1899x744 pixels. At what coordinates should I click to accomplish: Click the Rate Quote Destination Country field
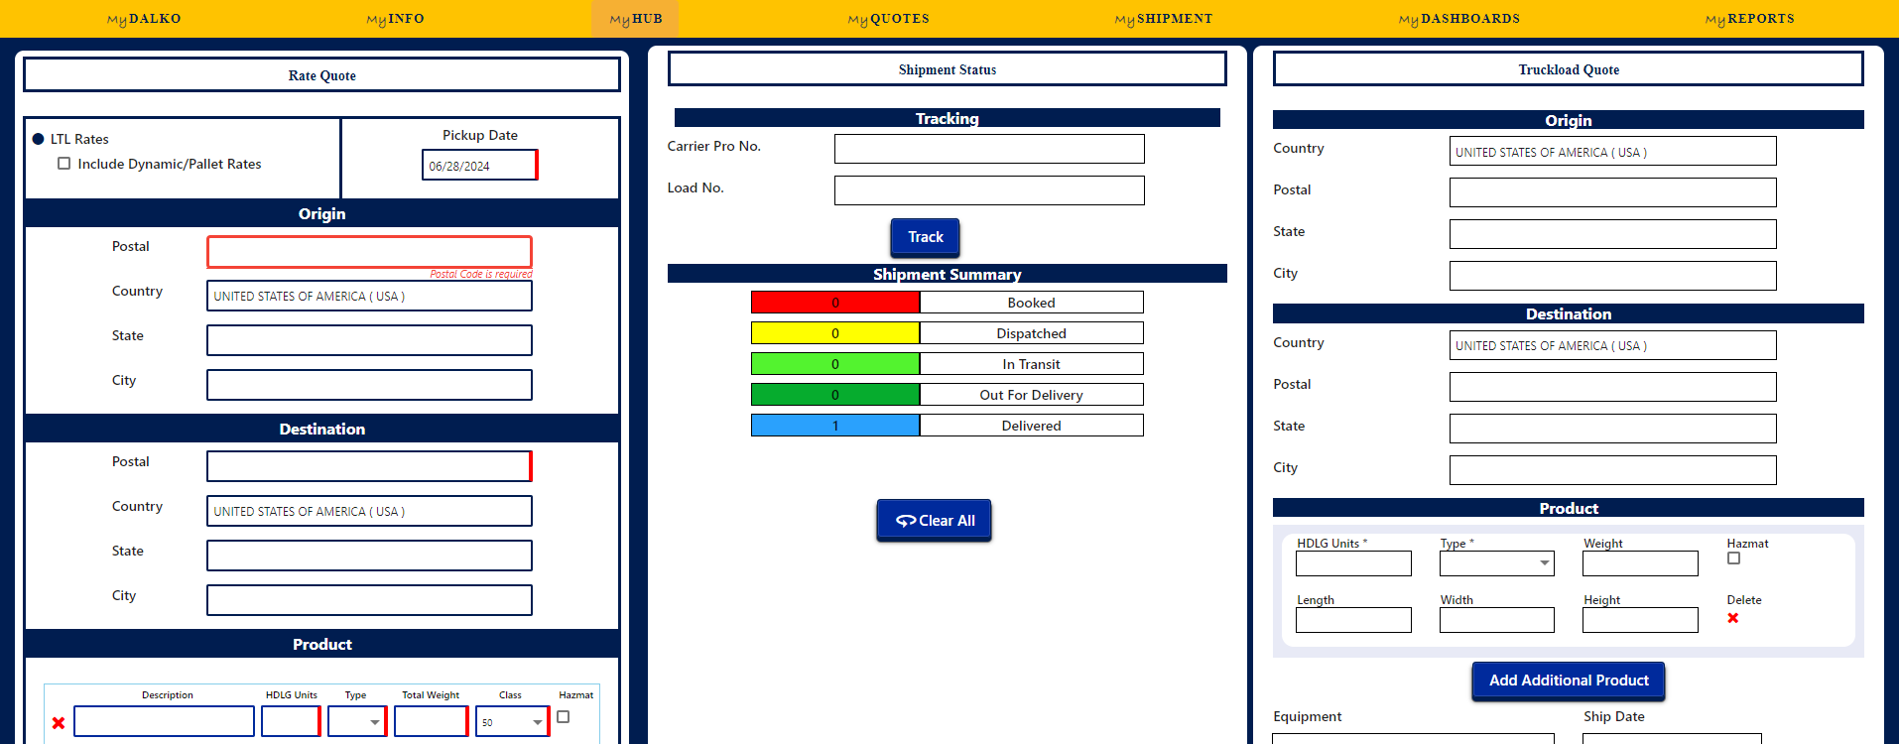coord(369,511)
